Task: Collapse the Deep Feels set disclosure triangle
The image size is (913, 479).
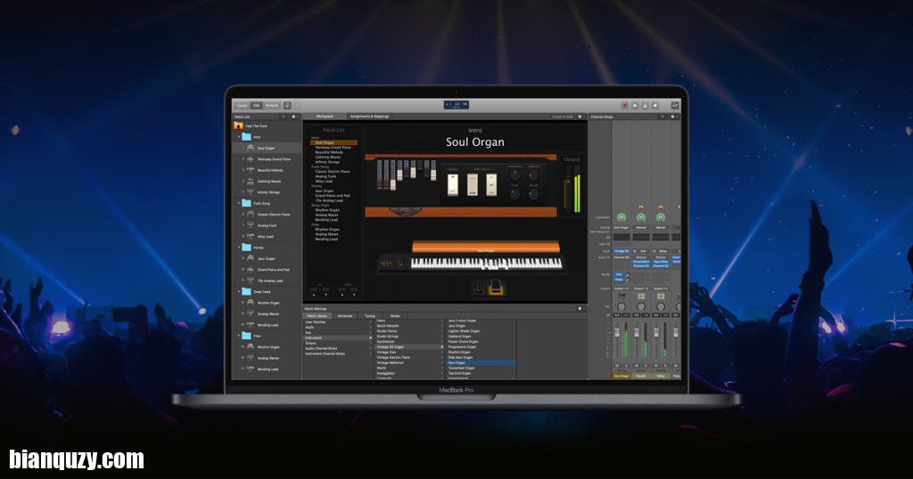Action: [239, 291]
